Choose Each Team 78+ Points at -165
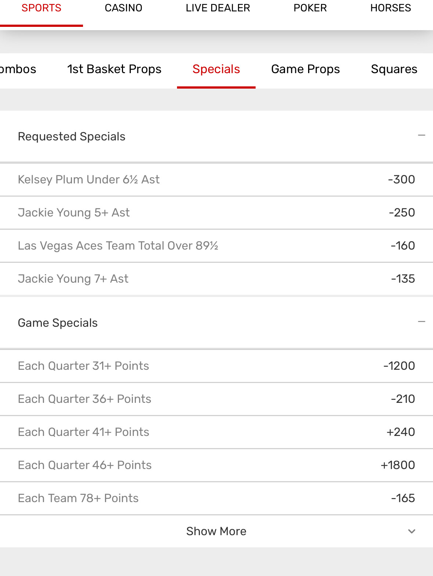The width and height of the screenshot is (433, 576). point(403,498)
